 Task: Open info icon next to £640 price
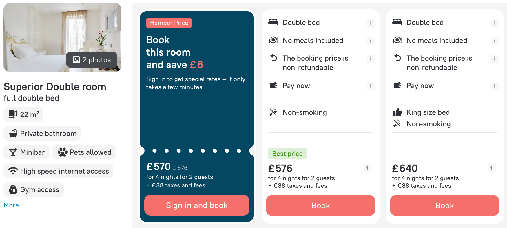click(491, 168)
